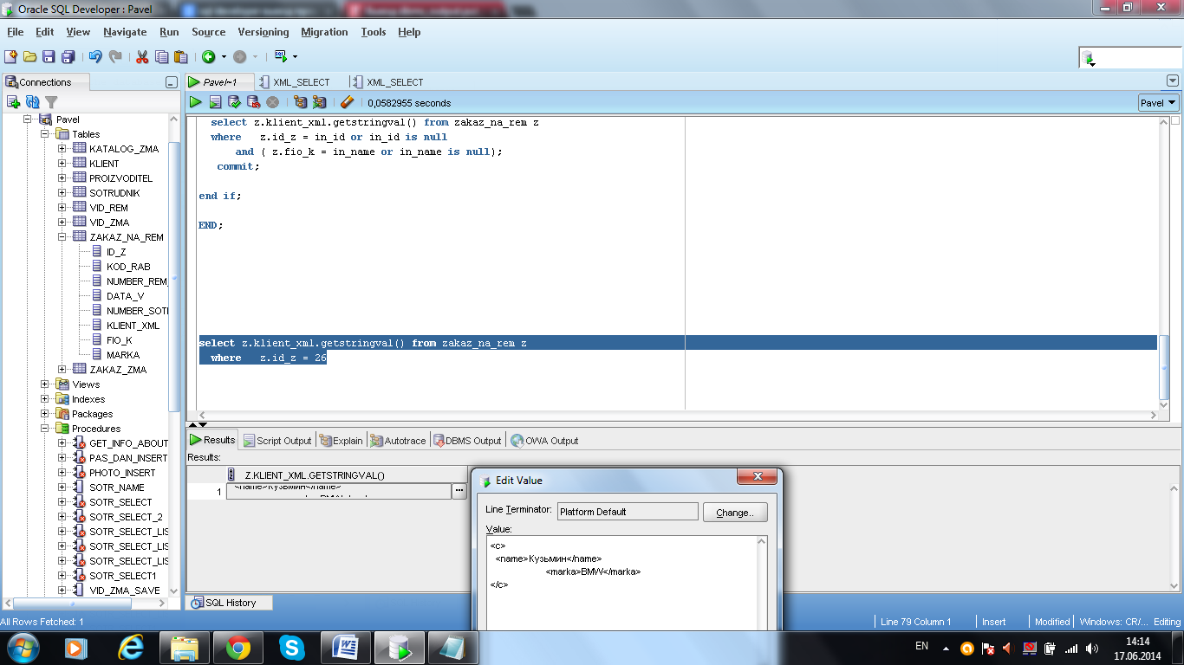Screen dimensions: 1184x665
Task: Collapse the Pavel connection node
Action: 27,119
